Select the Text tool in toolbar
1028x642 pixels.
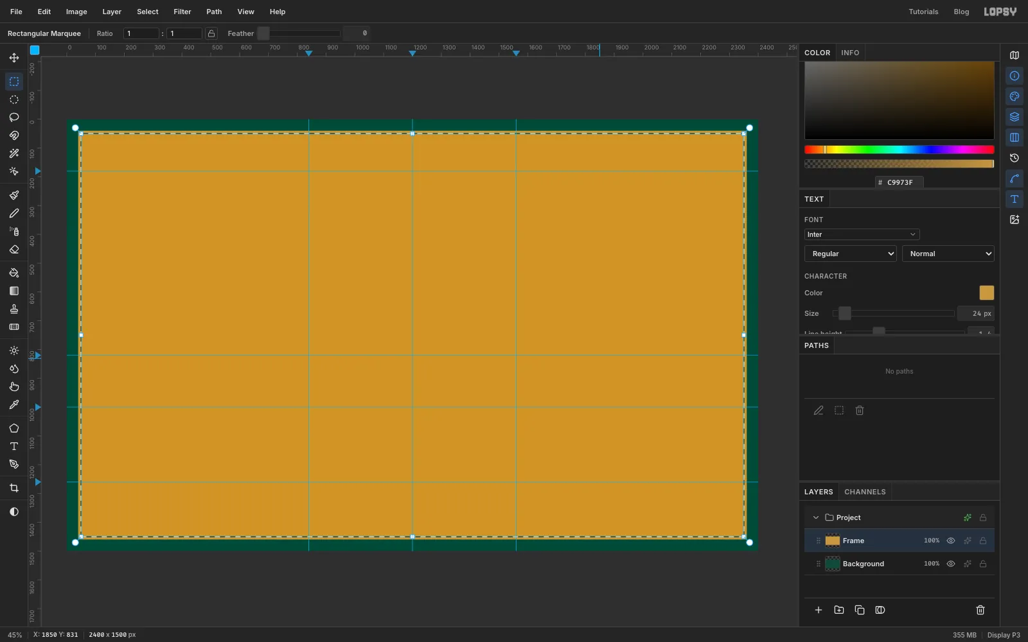coord(14,446)
